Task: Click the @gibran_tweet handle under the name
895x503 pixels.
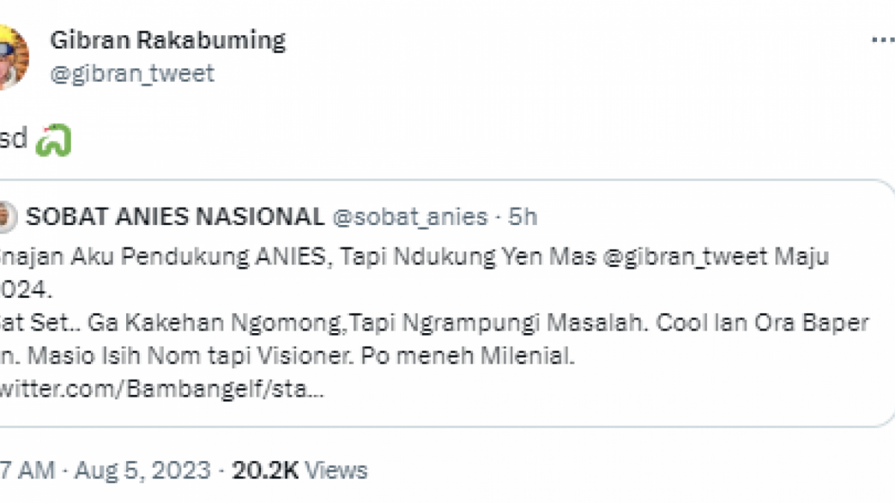Action: 131,73
